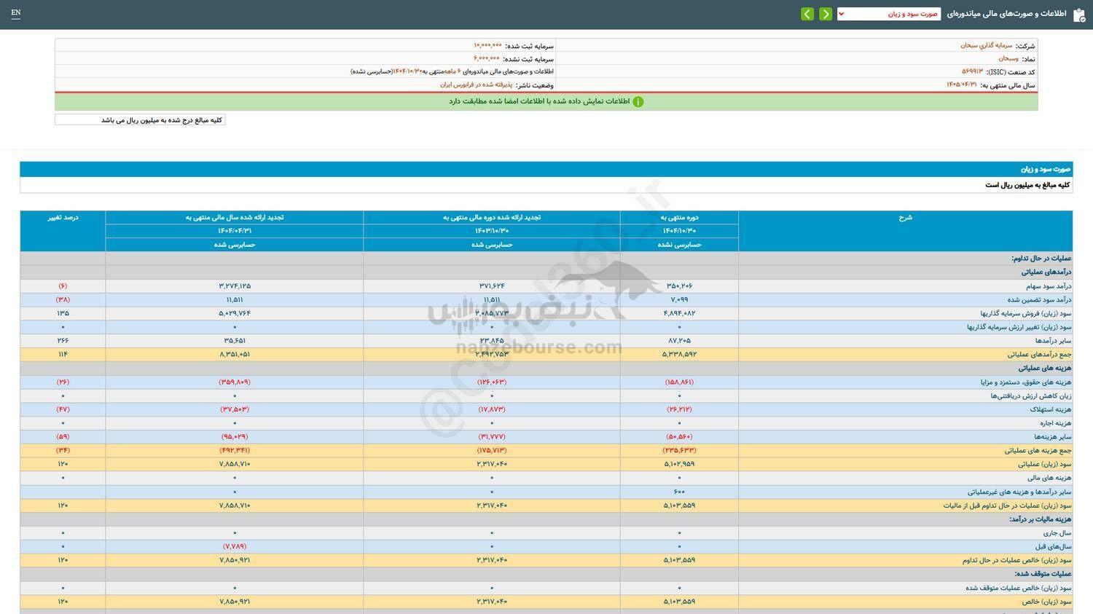Image resolution: width=1093 pixels, height=614 pixels.
Task: Click the green info icon in banner
Action: point(638,102)
